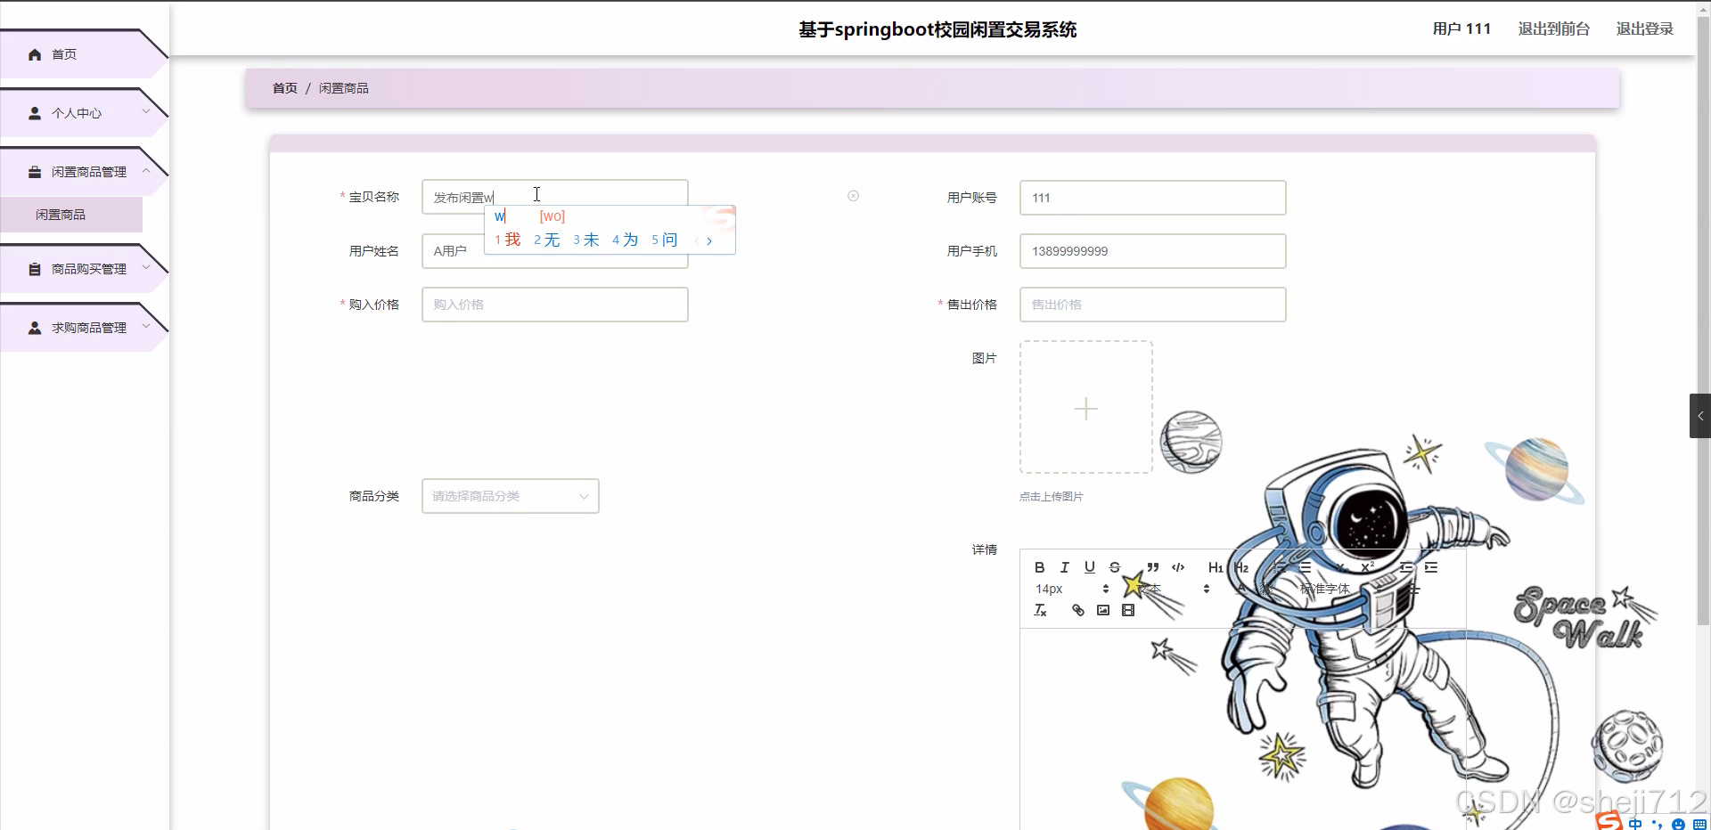Focus the 宝贝名称 input field
This screenshot has width=1711, height=830.
pyautogui.click(x=555, y=197)
